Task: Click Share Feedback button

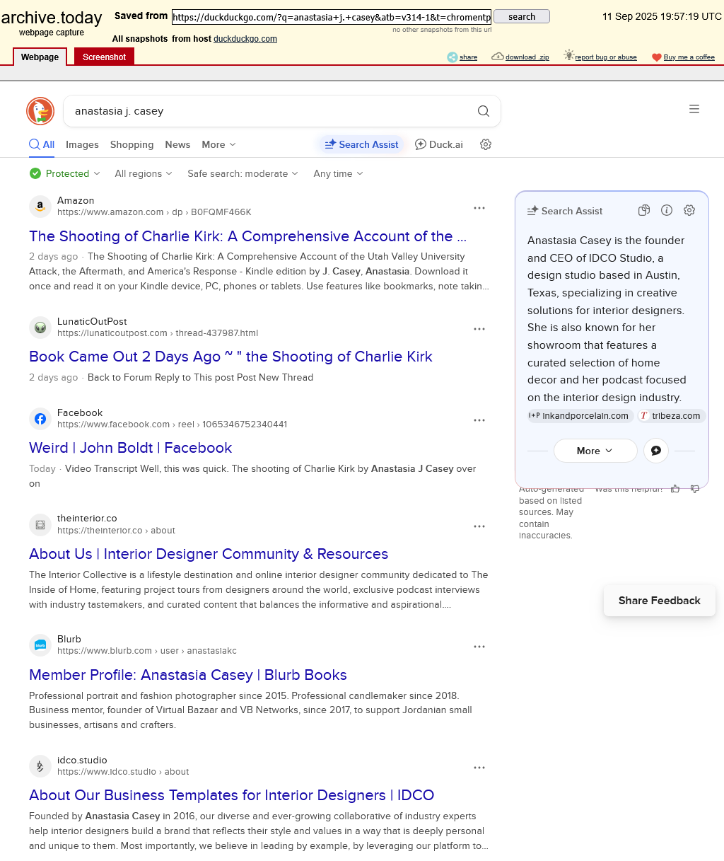Action: [660, 601]
